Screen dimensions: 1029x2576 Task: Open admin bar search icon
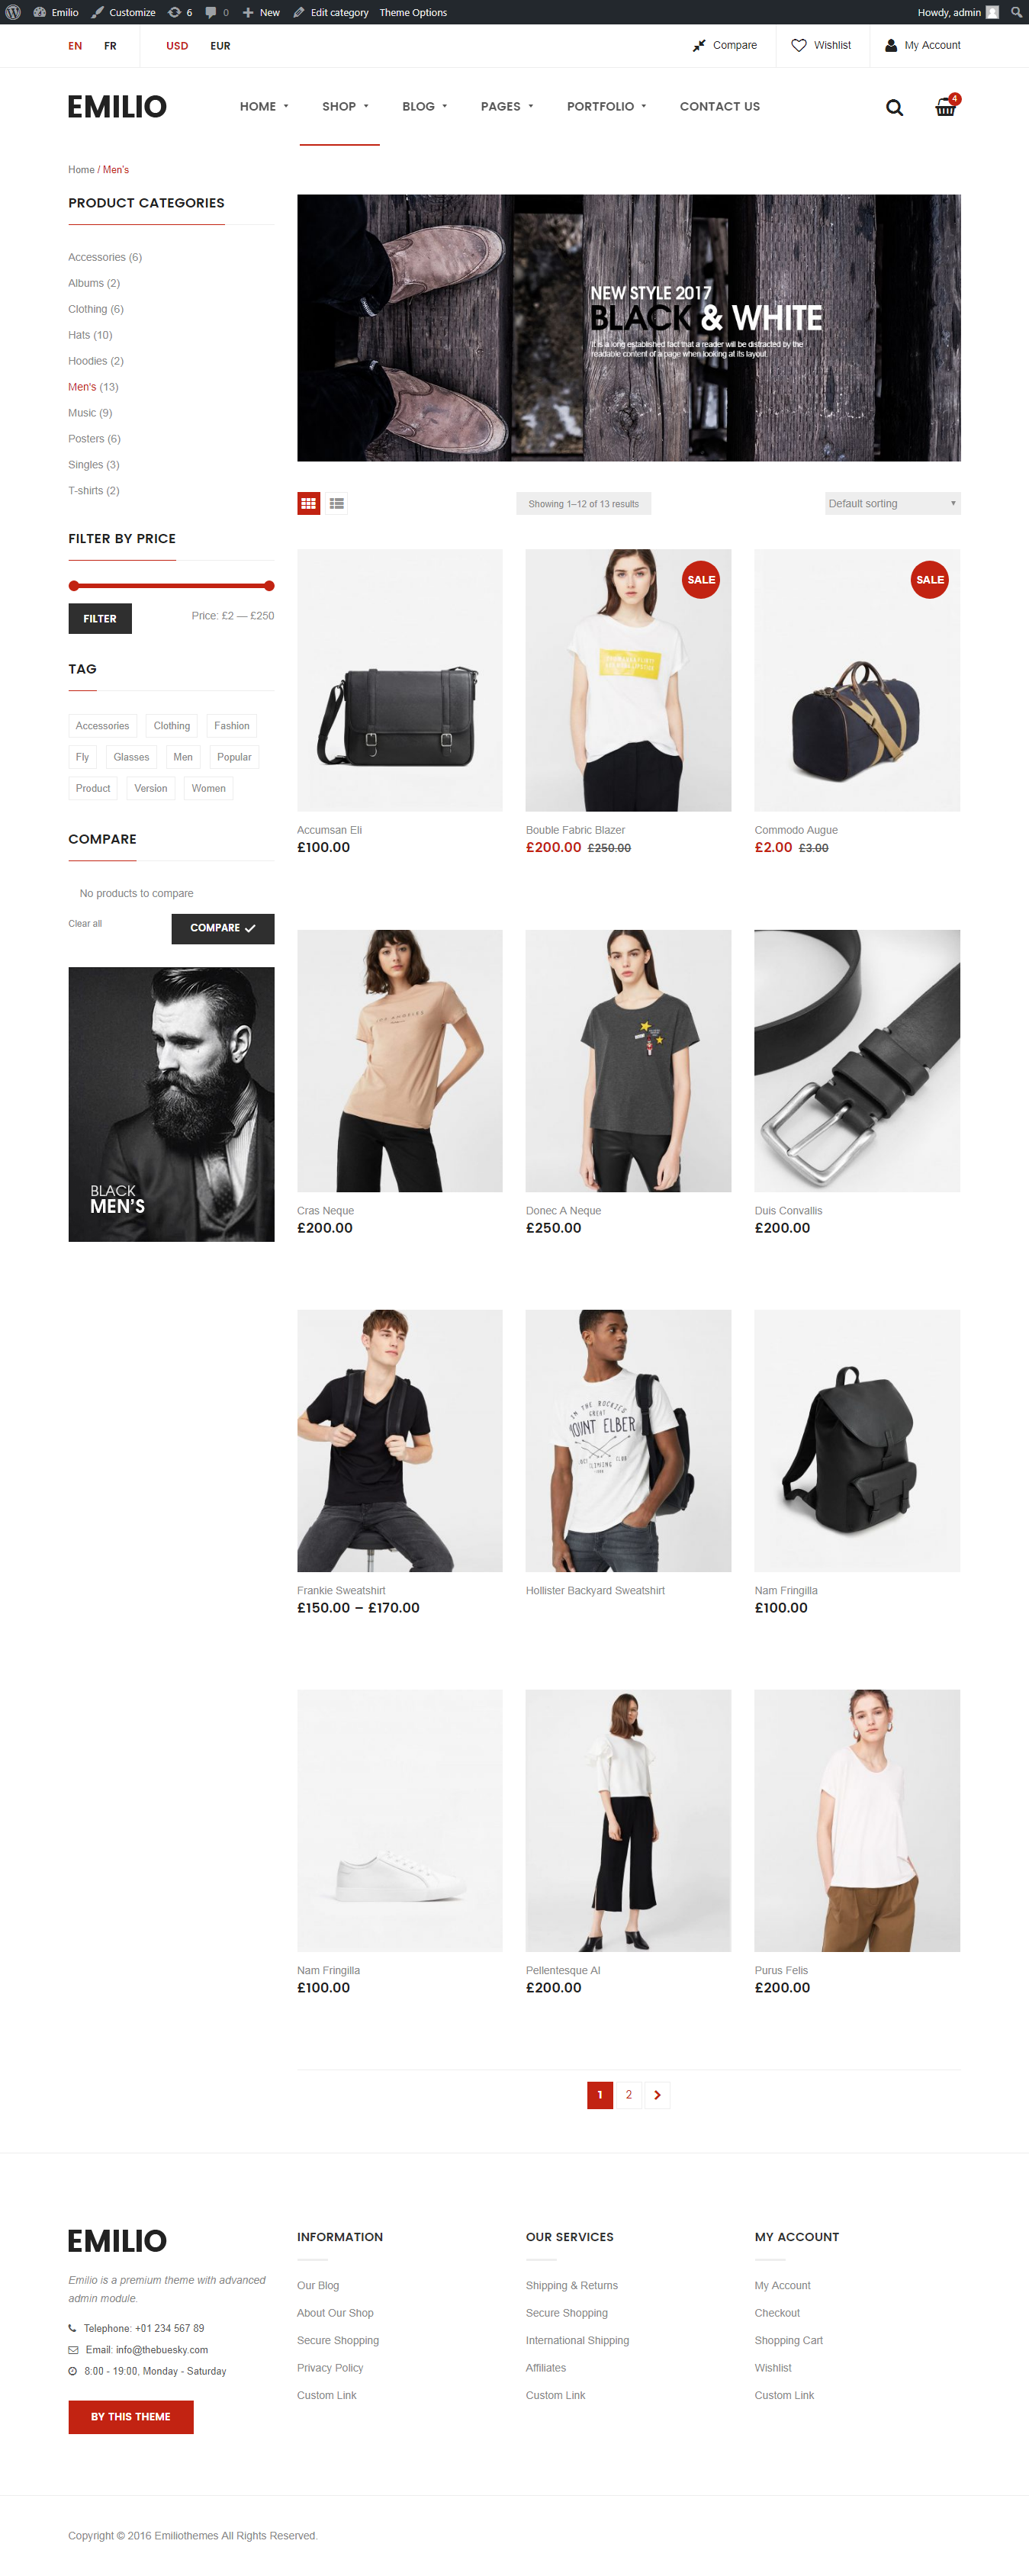[x=1016, y=12]
